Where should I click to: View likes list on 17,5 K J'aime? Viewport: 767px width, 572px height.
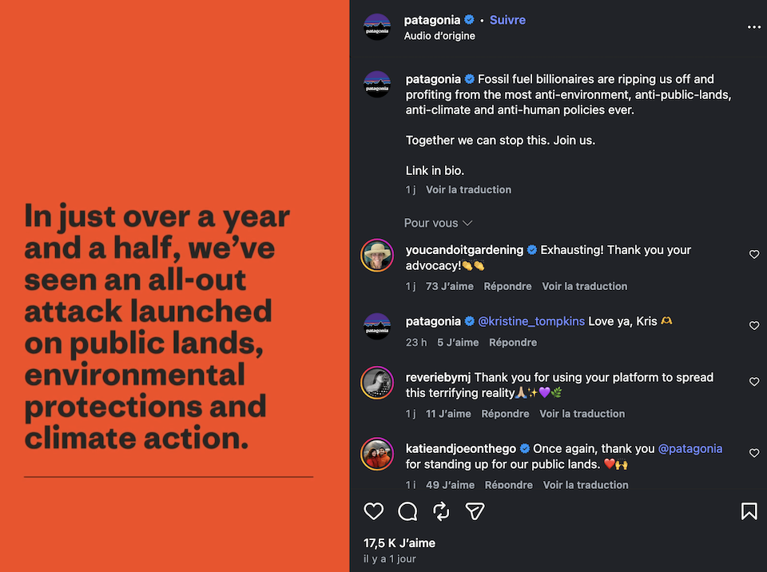(x=399, y=543)
